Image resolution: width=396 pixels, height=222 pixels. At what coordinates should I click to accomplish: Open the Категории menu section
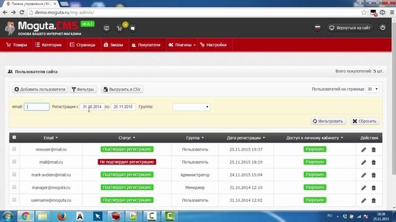click(49, 45)
